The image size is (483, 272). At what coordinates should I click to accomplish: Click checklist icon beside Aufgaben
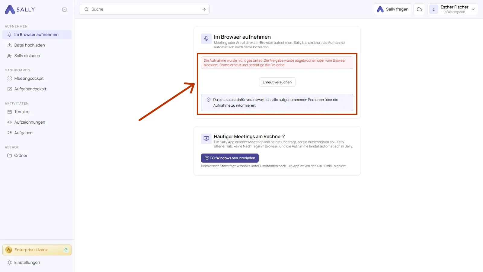click(x=10, y=133)
